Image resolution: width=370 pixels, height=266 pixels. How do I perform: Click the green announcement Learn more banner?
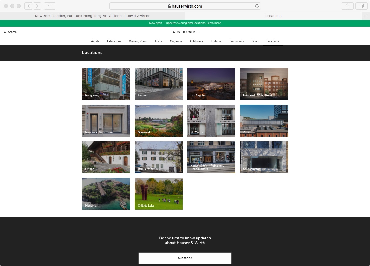coord(185,23)
